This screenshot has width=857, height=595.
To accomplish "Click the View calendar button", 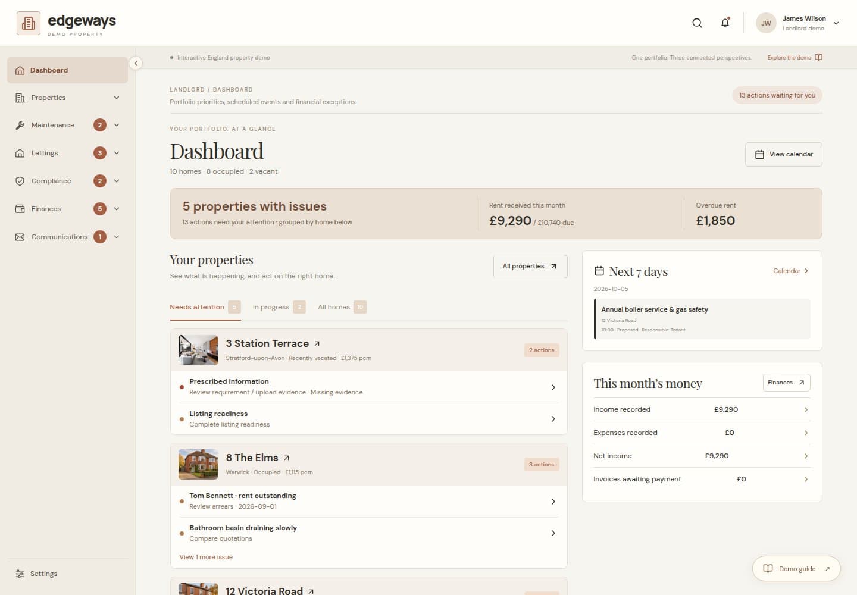I will tap(783, 154).
